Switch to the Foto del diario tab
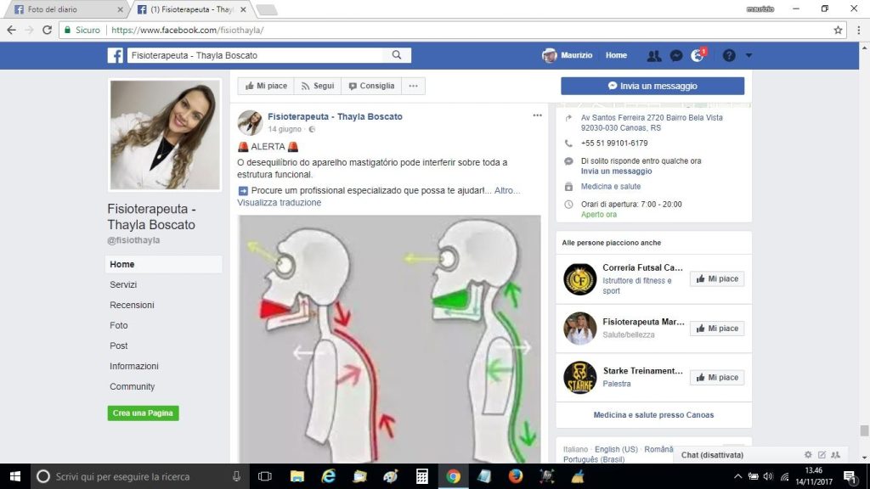Screen dimensions: 870x489 pyautogui.click(x=64, y=9)
